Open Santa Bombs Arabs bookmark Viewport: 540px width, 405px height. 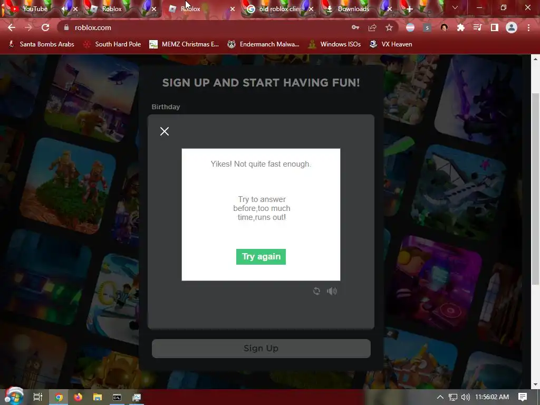(x=42, y=44)
